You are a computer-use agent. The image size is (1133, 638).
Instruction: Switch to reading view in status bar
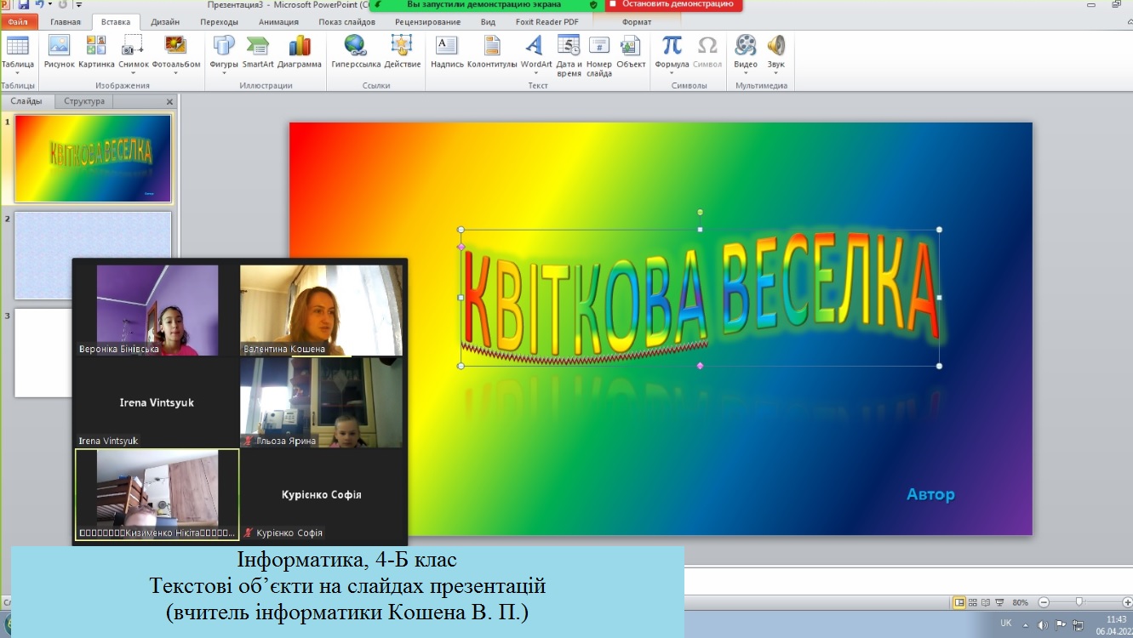(987, 602)
